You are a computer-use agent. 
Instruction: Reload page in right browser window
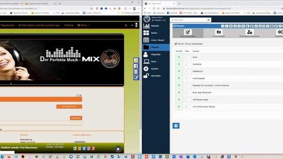[154, 8]
